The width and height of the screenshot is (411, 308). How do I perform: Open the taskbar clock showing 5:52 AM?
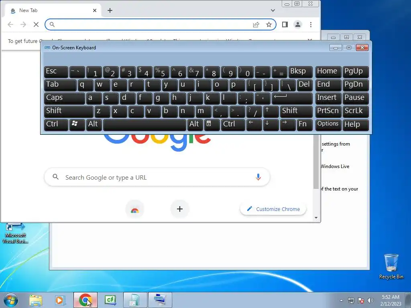coord(391,300)
